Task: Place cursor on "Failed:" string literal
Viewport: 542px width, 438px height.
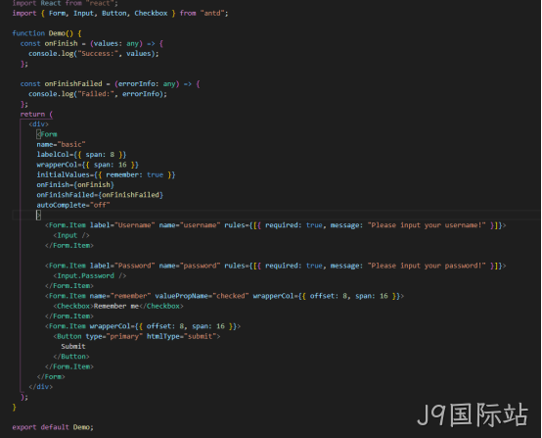Action: tap(96, 94)
